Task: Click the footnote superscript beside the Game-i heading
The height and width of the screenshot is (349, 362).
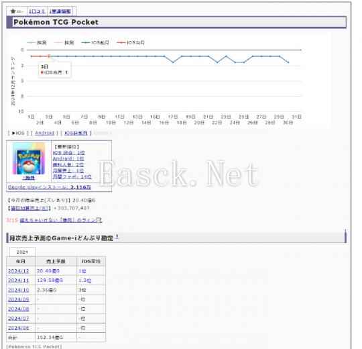Action: coord(117,236)
